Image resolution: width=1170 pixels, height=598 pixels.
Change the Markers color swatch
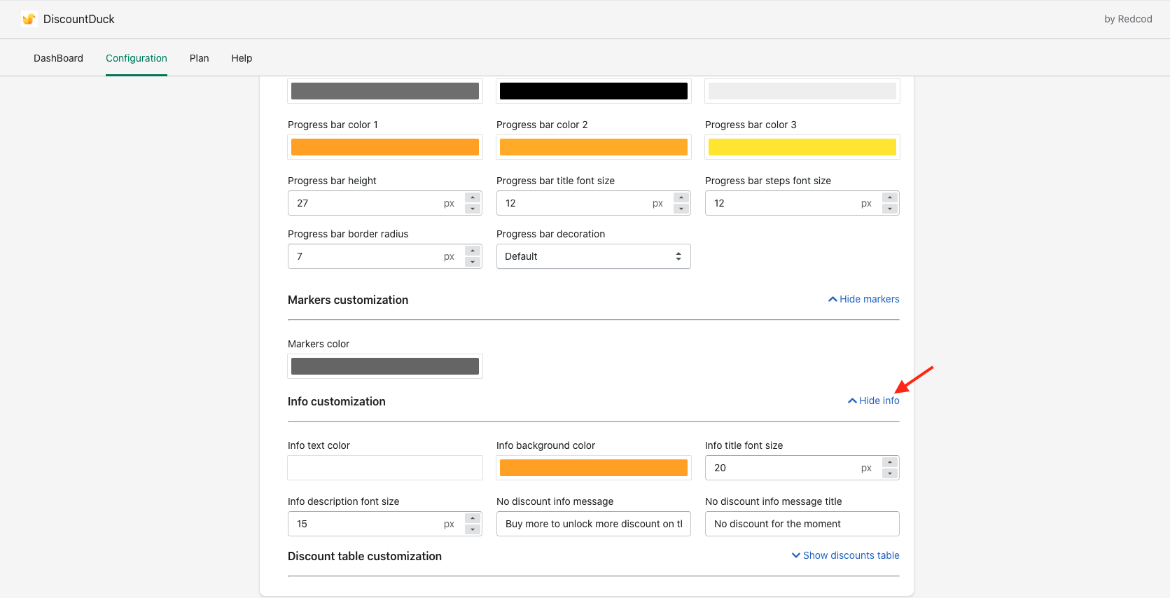pyautogui.click(x=384, y=366)
